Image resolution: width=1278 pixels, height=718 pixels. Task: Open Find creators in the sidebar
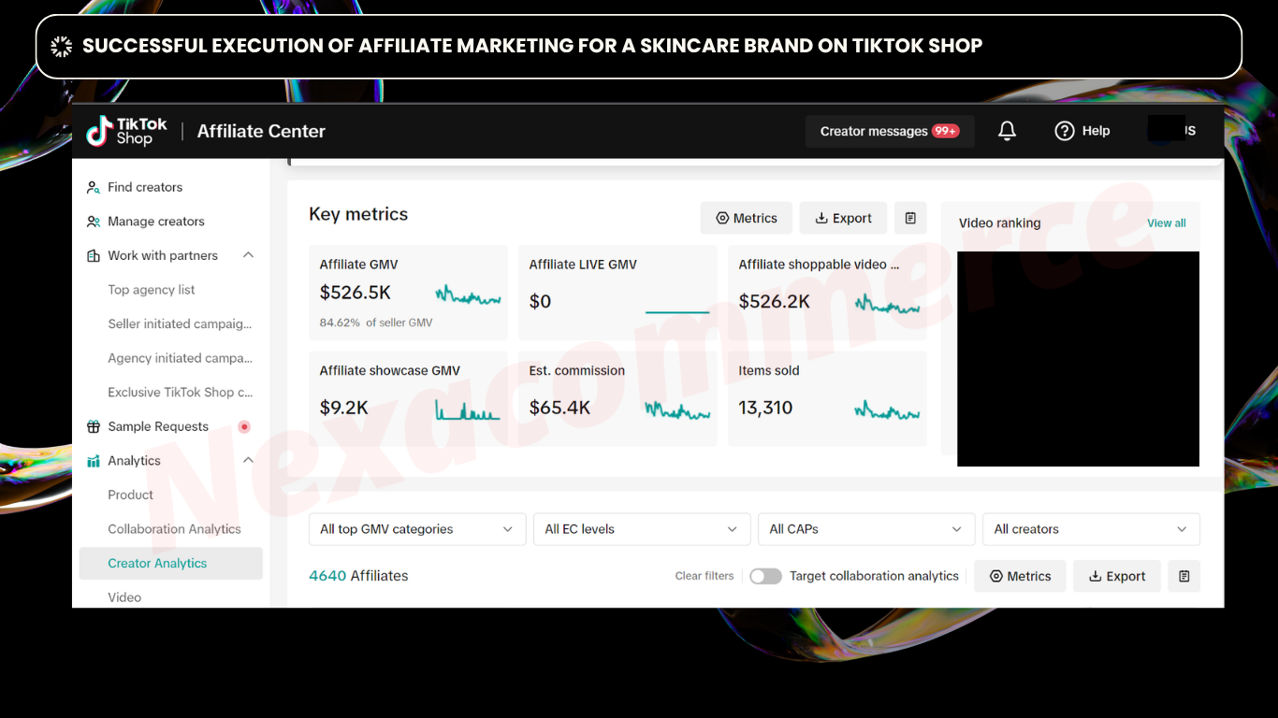pos(145,187)
